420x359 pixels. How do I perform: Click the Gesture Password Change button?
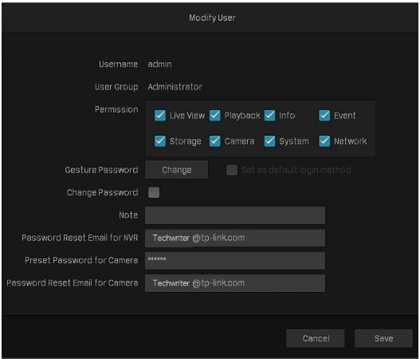pyautogui.click(x=176, y=170)
